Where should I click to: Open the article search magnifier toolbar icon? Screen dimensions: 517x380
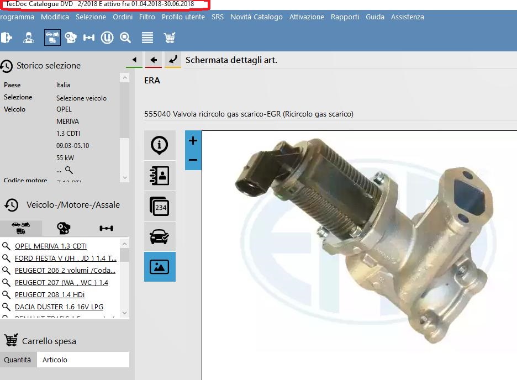point(125,38)
